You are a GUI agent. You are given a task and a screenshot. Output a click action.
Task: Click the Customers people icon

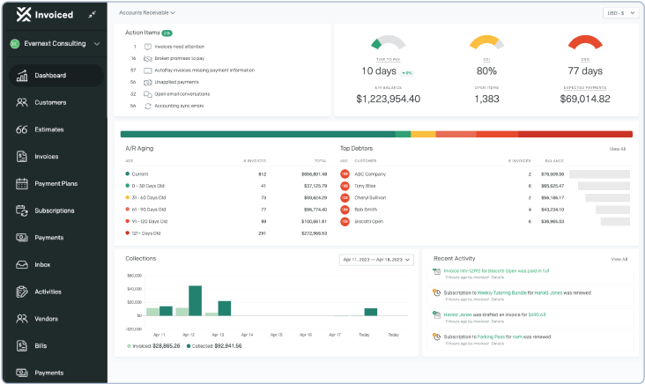point(22,102)
